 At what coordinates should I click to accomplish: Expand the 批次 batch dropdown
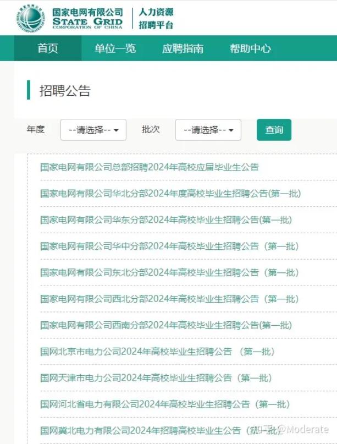coord(208,130)
